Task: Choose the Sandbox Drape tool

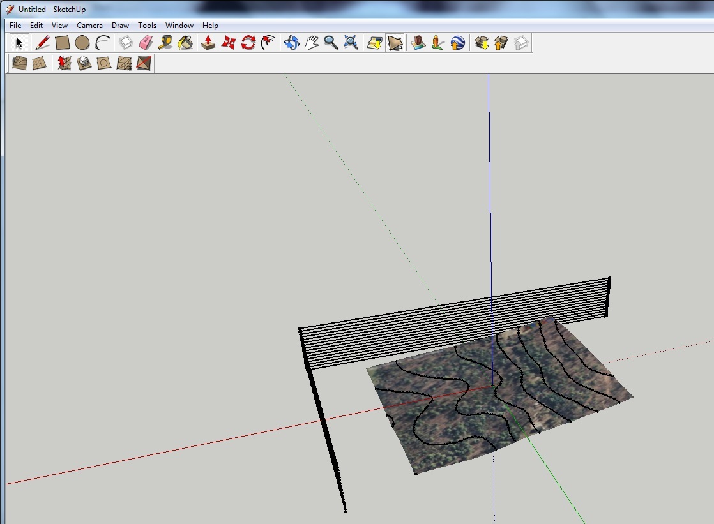Action: tap(103, 63)
